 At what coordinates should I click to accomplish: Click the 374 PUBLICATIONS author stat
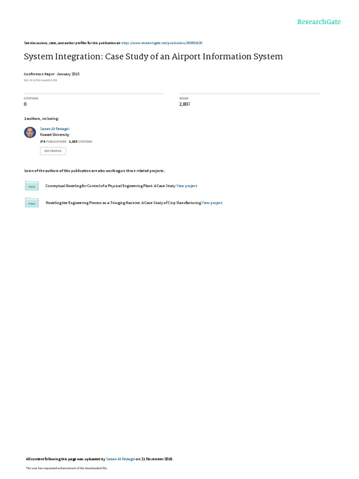click(53, 142)
